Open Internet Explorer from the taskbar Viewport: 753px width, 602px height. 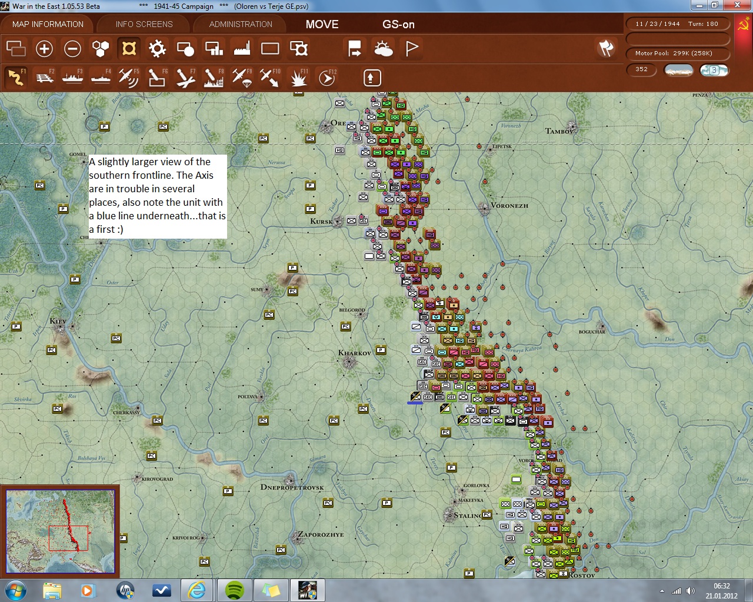197,590
